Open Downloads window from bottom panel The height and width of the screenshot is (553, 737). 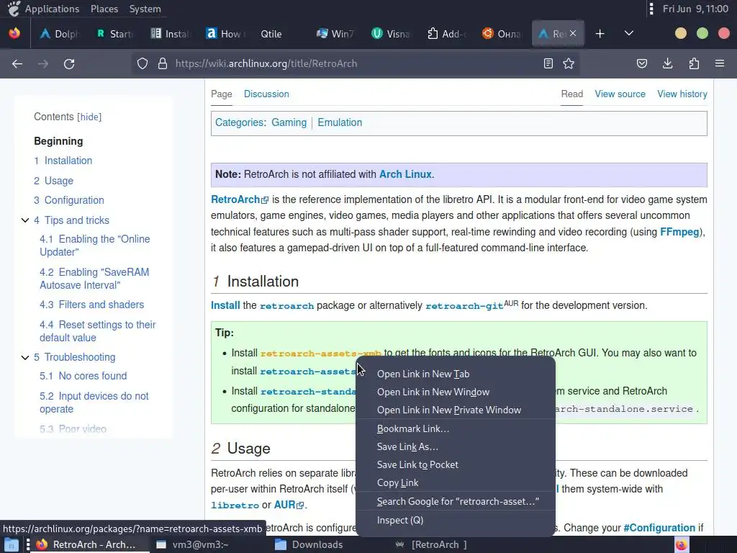pos(309,544)
